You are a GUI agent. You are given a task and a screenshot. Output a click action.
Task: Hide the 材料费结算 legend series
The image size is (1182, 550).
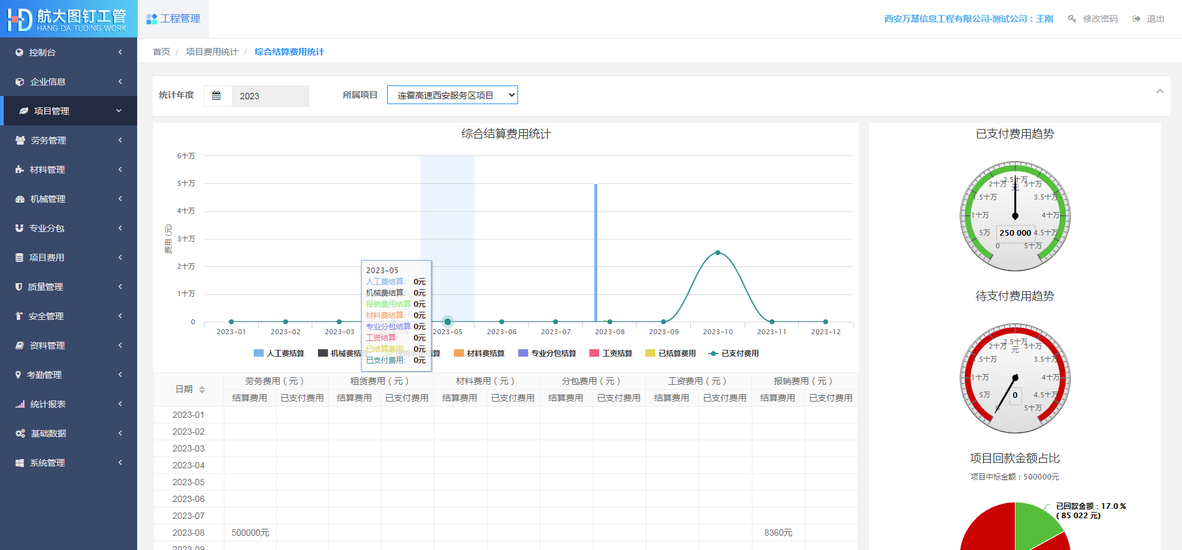click(x=479, y=354)
